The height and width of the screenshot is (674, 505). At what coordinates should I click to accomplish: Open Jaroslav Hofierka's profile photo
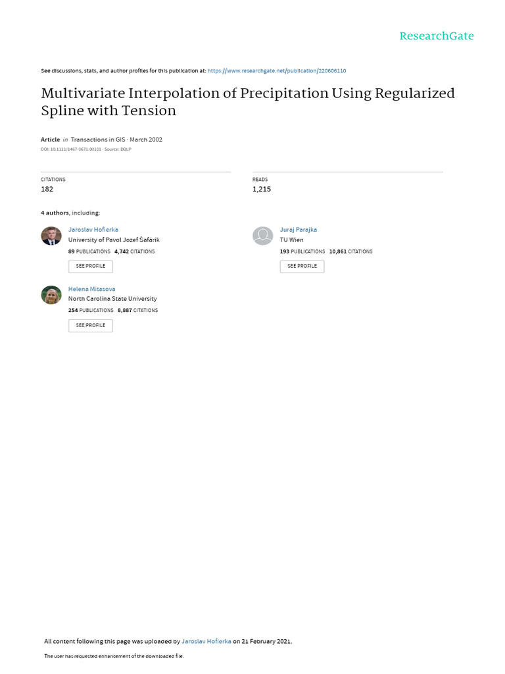coord(51,236)
